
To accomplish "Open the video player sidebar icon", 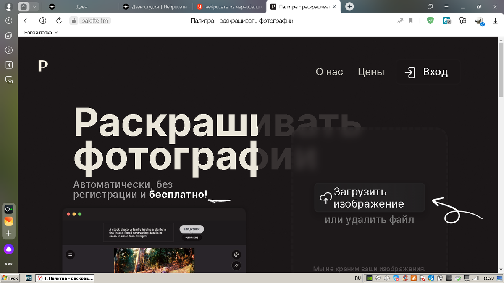I will (x=9, y=50).
